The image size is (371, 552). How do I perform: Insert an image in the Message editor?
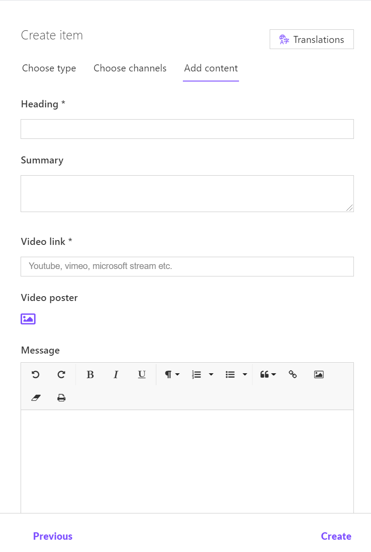click(318, 375)
